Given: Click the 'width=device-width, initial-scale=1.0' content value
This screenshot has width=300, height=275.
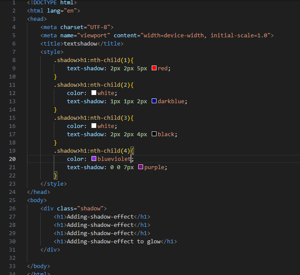Looking at the screenshot, I should [x=205, y=36].
